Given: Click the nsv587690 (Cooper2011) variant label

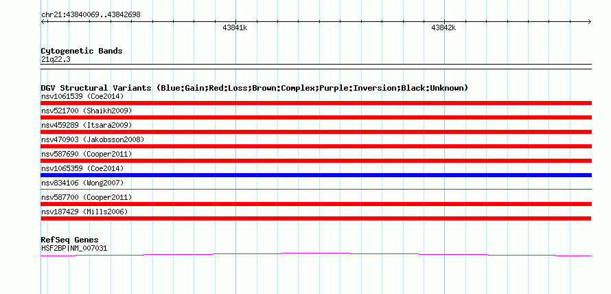Looking at the screenshot, I should [x=87, y=154].
